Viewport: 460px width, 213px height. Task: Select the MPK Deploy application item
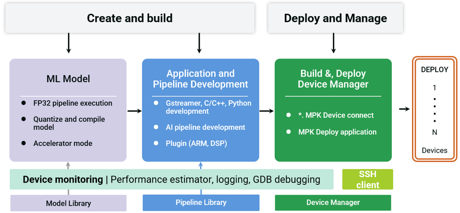tap(337, 132)
